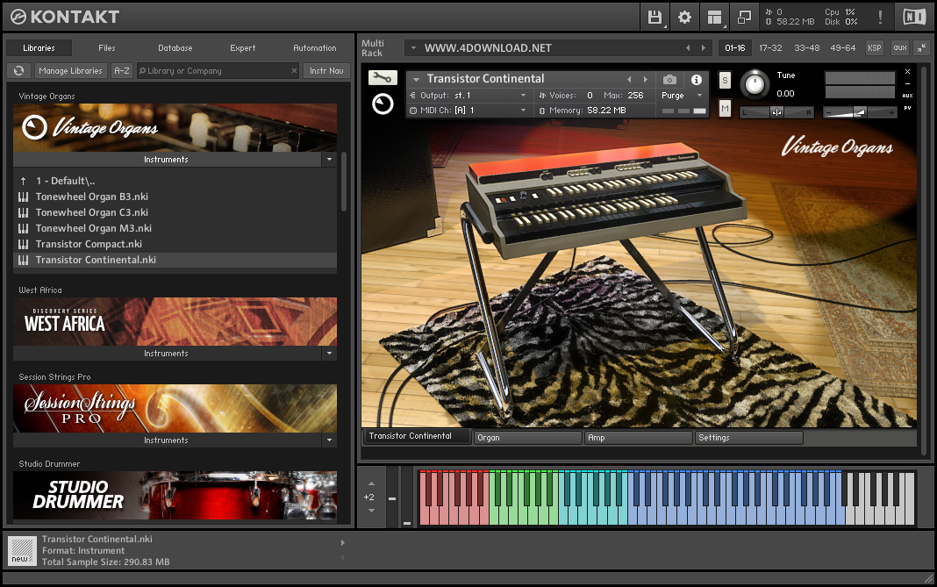This screenshot has width=937, height=587.
Task: Switch to the Database tab
Action: tap(175, 48)
